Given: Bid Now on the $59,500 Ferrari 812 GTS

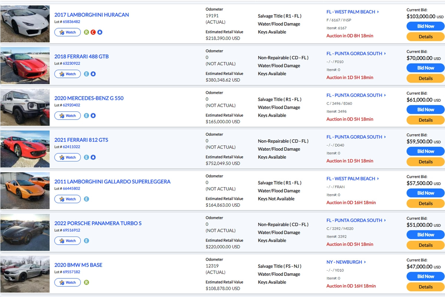Looking at the screenshot, I should (x=425, y=151).
